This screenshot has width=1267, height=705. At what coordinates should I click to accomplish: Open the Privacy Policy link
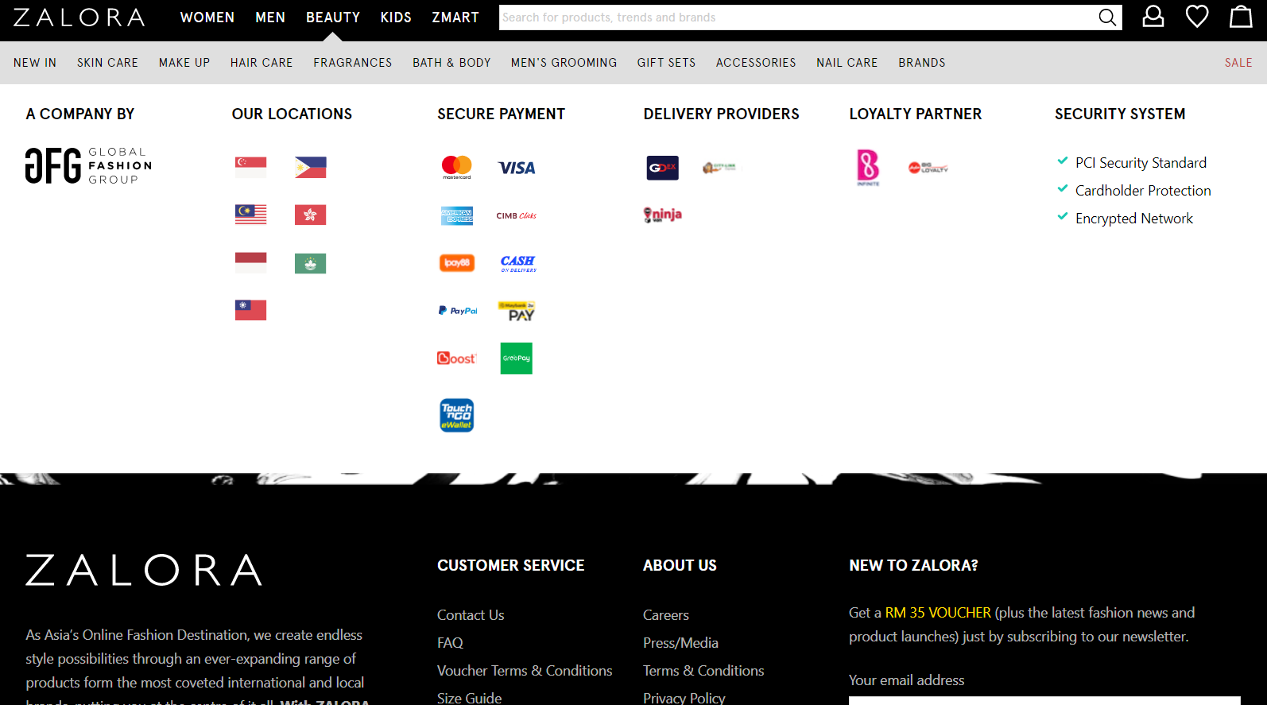click(684, 698)
